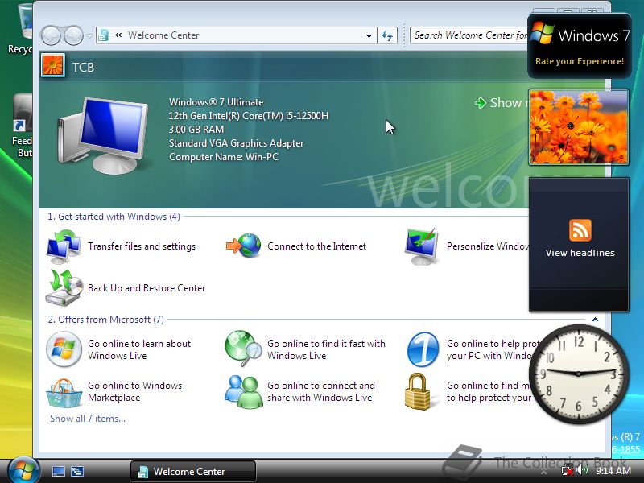
Task: Click the TCB user name text
Action: [83, 68]
